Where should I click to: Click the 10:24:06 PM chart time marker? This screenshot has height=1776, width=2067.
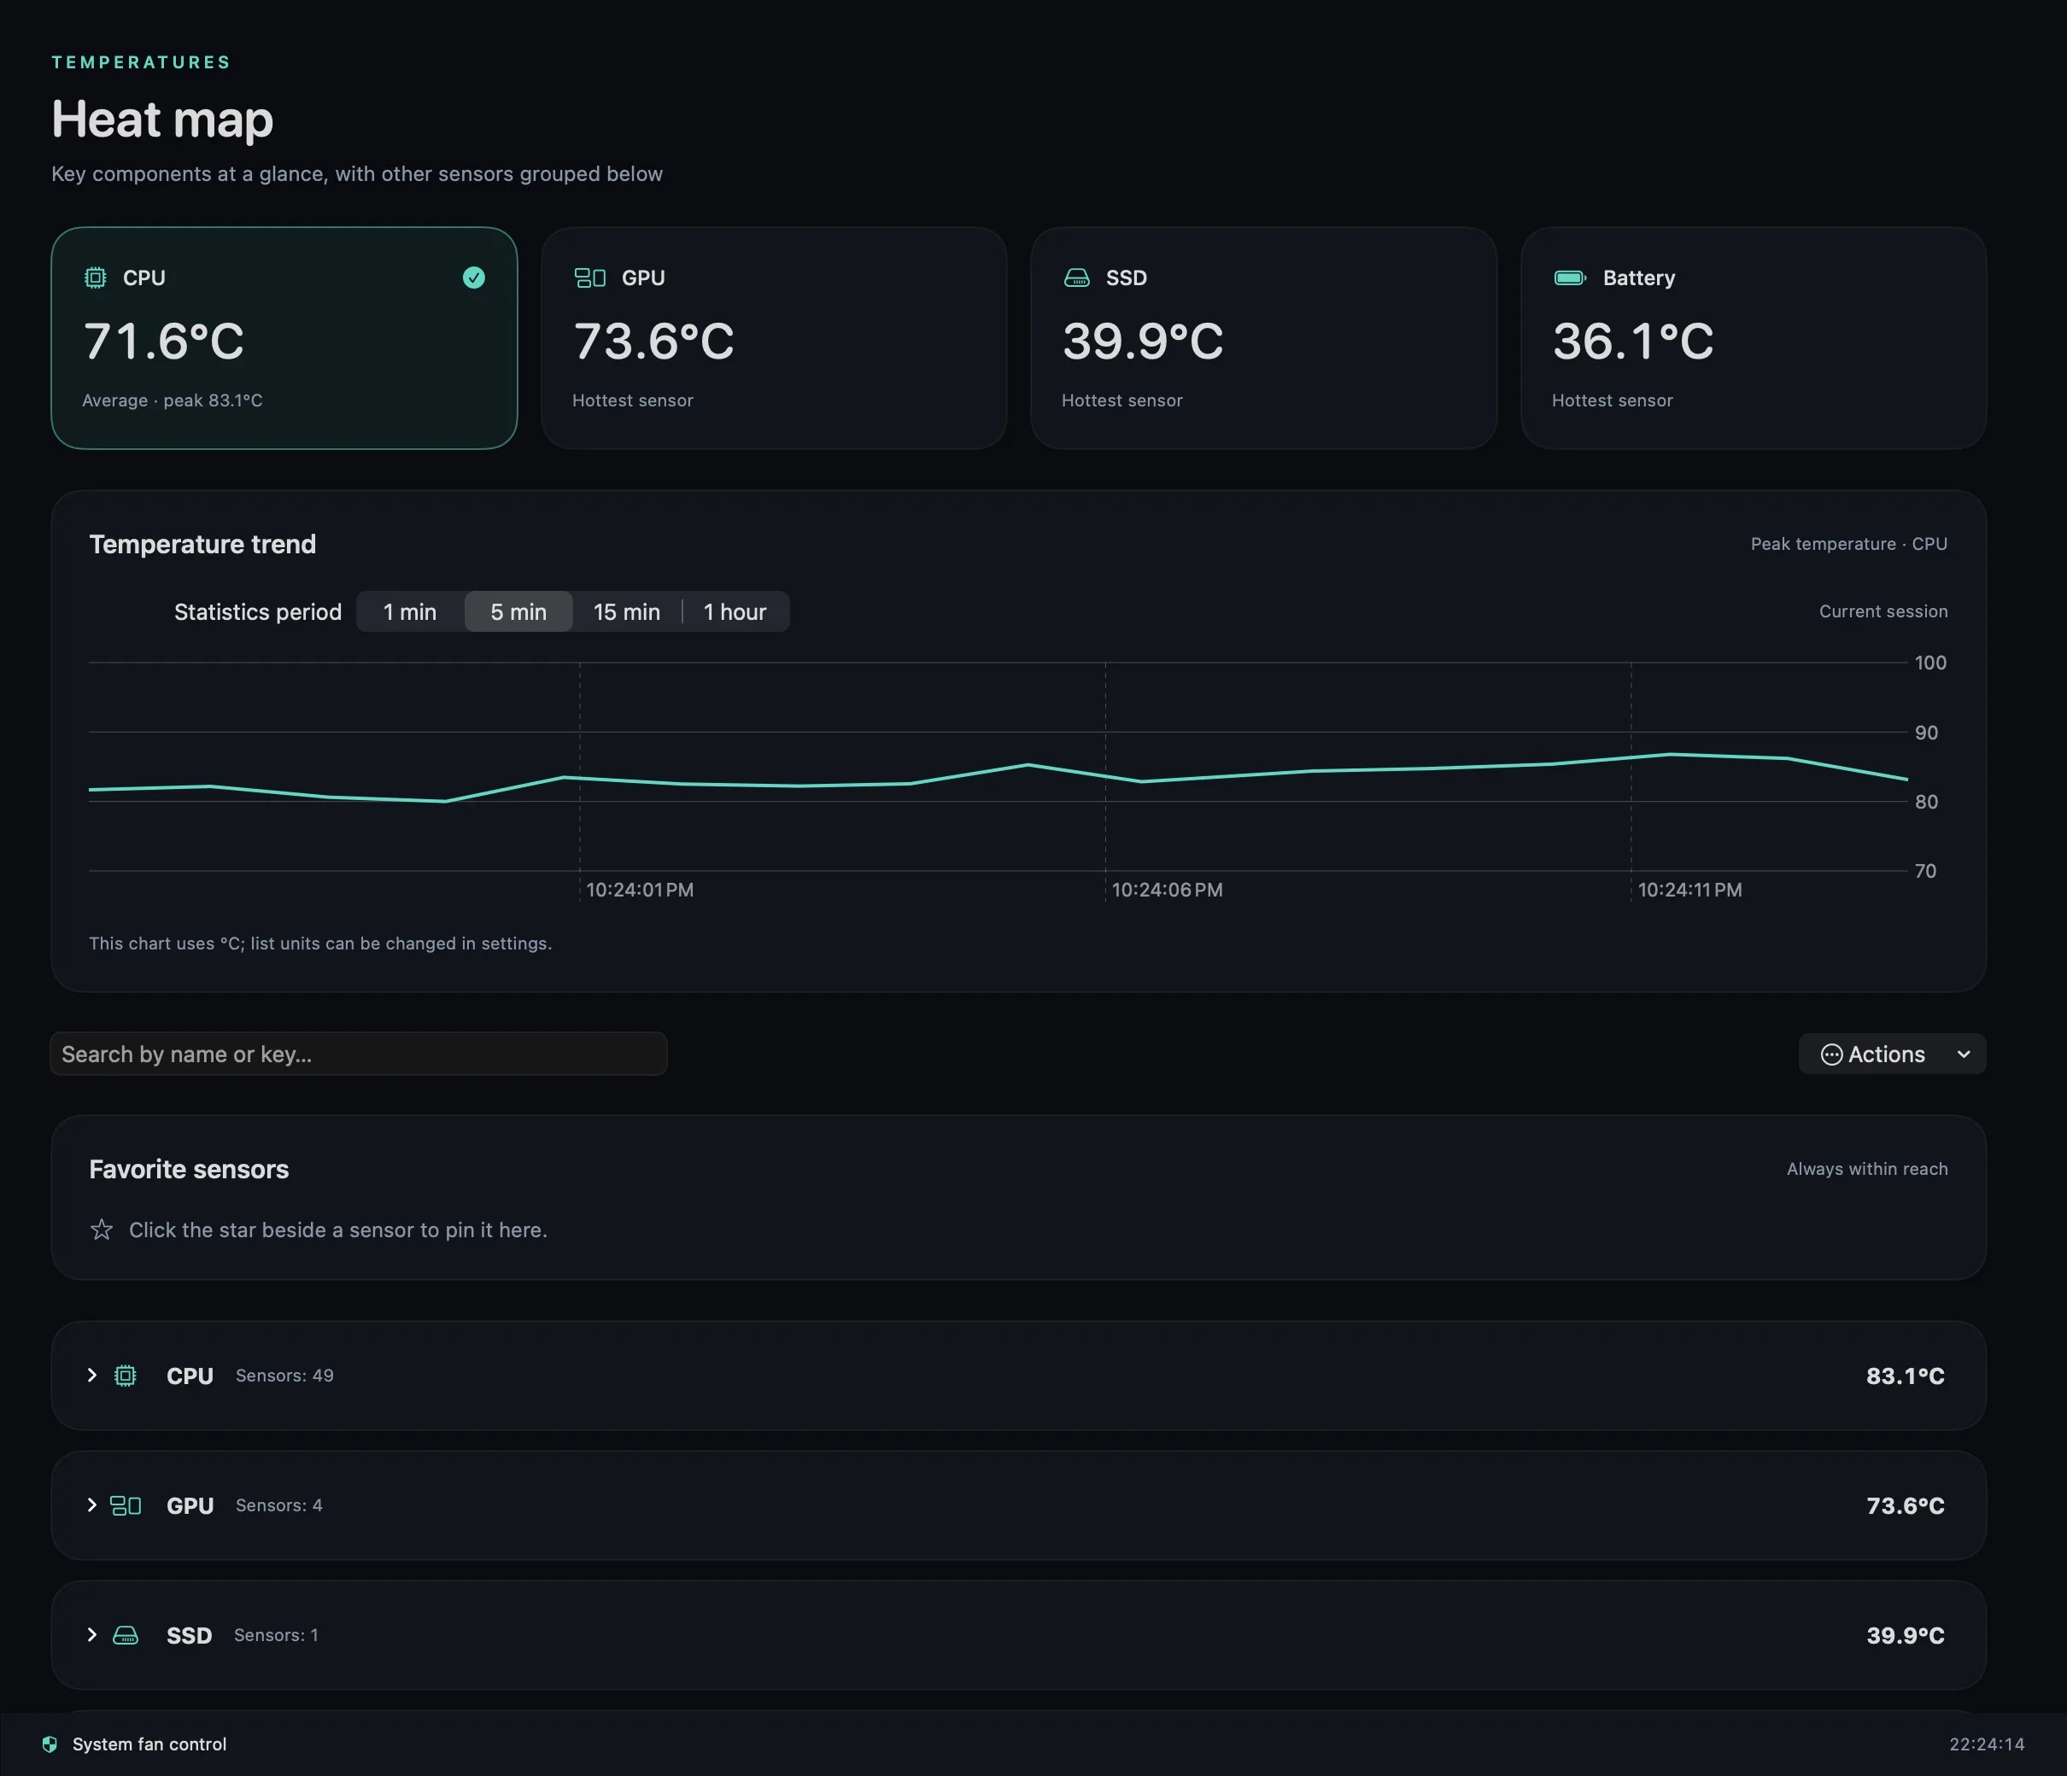[x=1168, y=890]
